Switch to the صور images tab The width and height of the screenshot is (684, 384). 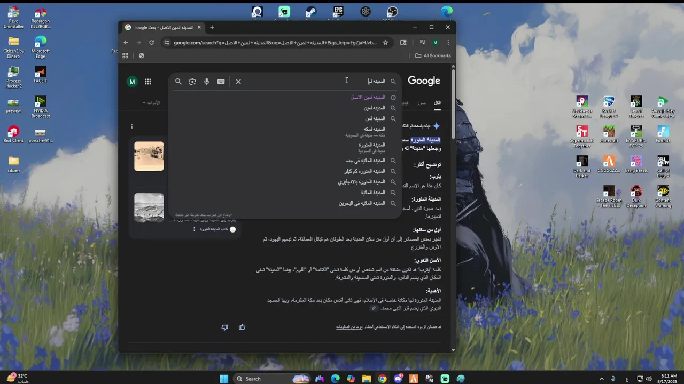422,103
